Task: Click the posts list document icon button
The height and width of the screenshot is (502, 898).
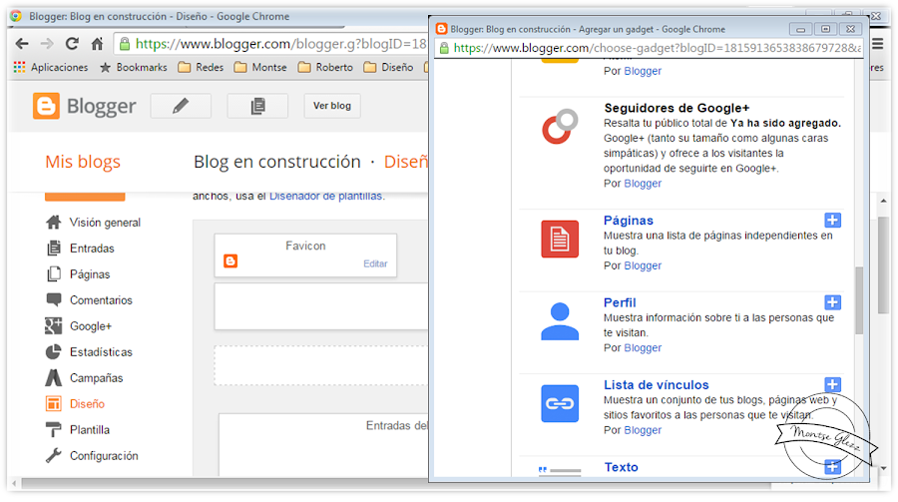Action: point(257,106)
